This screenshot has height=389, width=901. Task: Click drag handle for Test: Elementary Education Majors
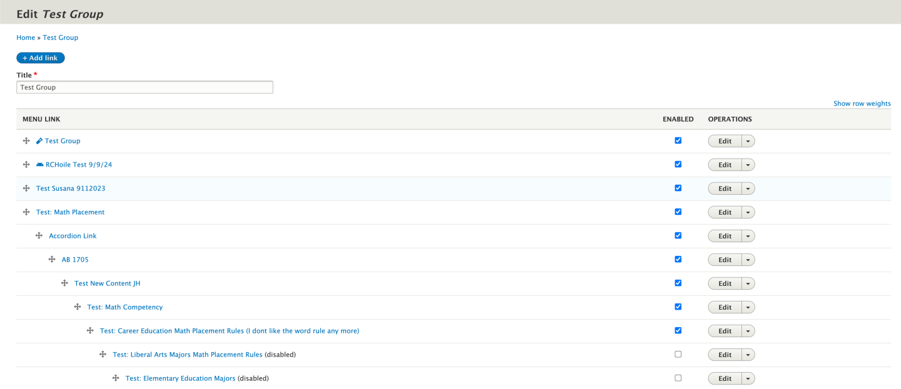point(116,378)
